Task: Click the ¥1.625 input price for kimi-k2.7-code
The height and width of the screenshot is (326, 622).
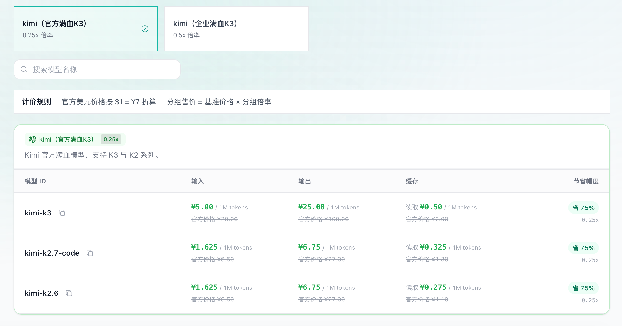Action: (x=204, y=247)
